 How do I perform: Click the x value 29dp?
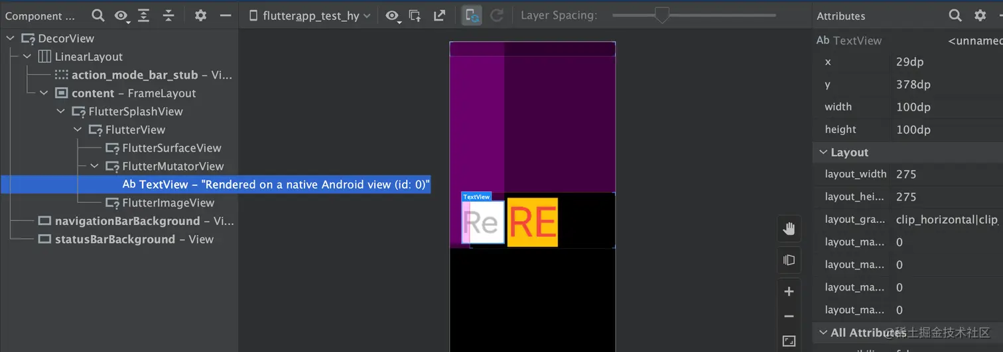909,62
